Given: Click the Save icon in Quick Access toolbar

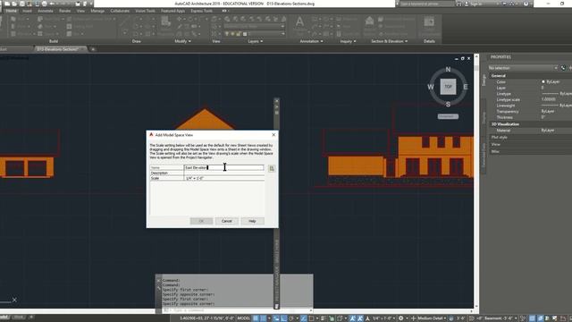Looking at the screenshot, I should 21,4.
